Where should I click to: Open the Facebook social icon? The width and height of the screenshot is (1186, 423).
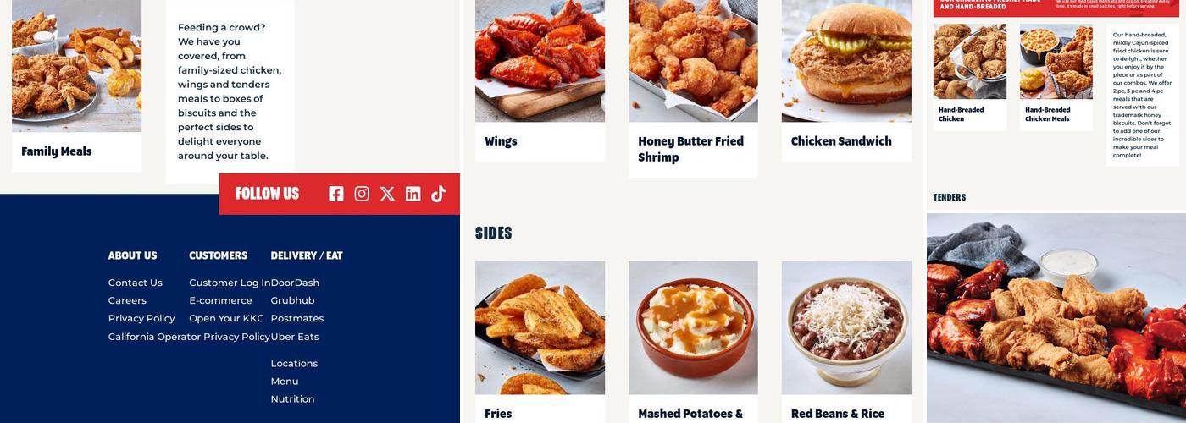(x=336, y=194)
